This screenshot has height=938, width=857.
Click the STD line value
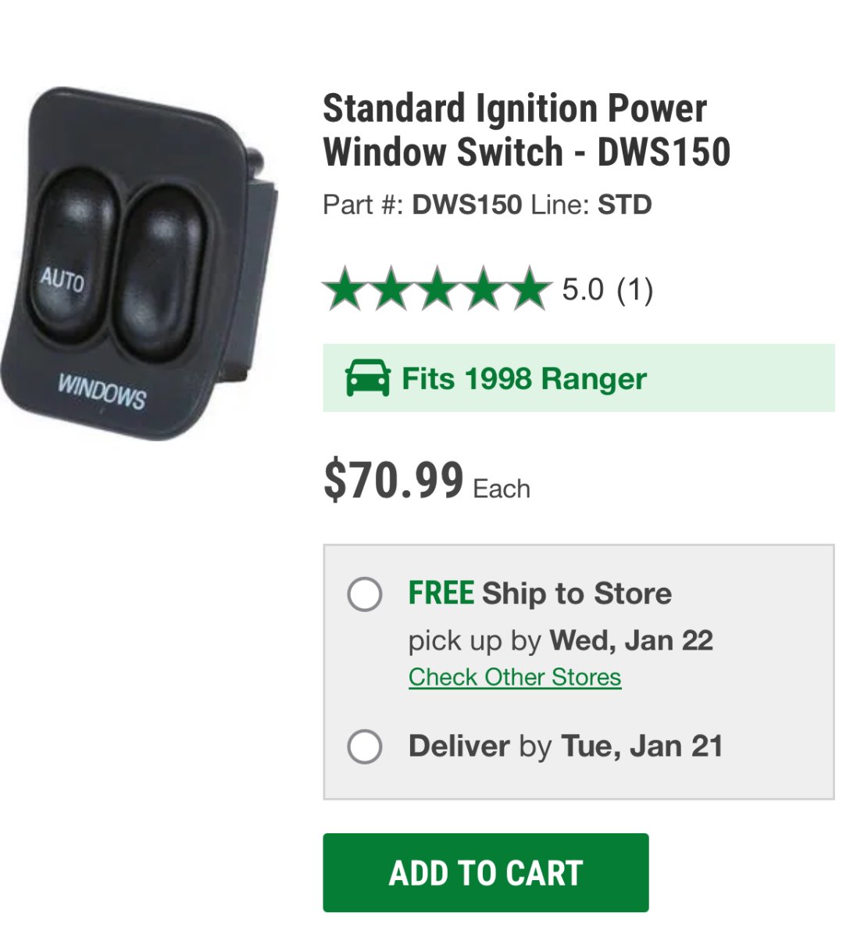tap(624, 205)
